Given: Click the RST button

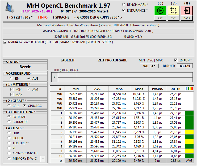Looking at the screenshot, I should [x=160, y=18].
